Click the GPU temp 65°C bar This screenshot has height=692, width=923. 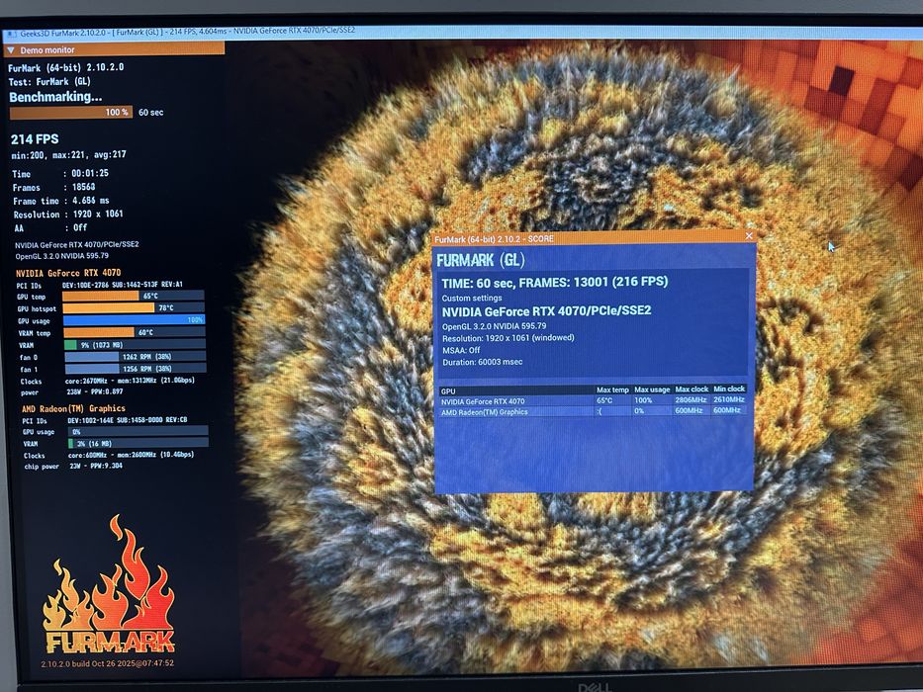click(134, 296)
